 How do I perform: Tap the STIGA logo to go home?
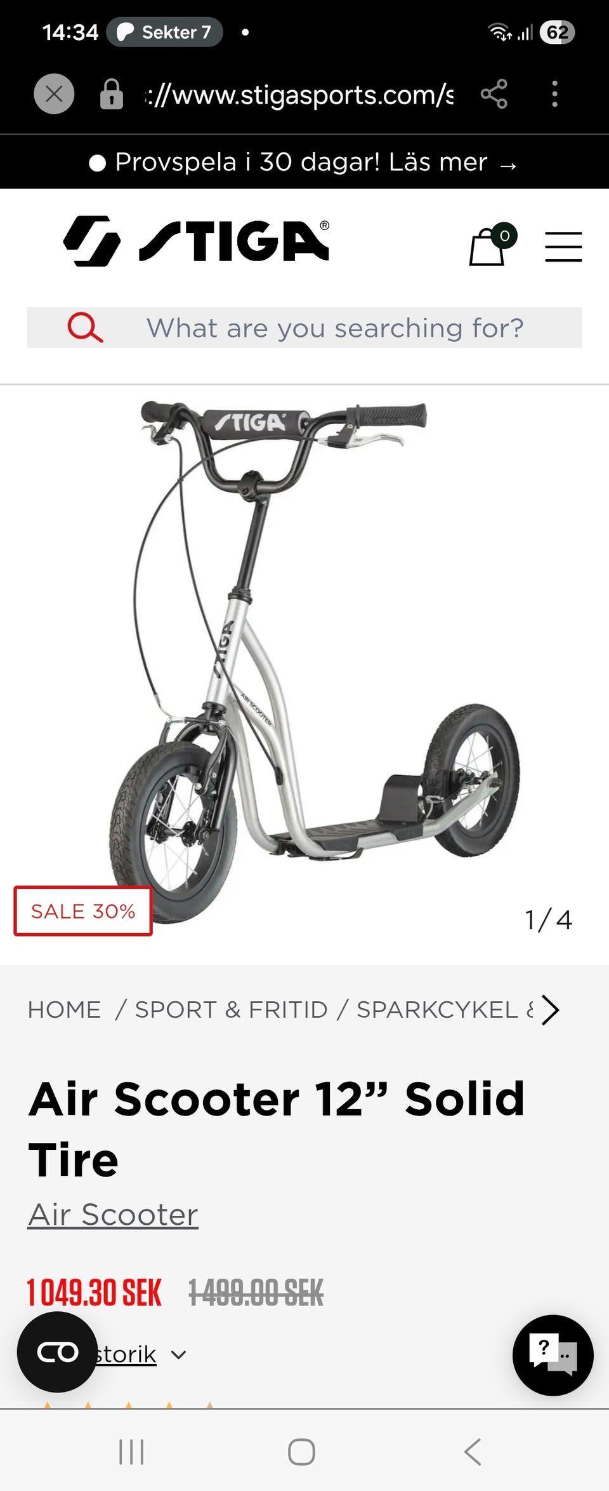coord(197,241)
